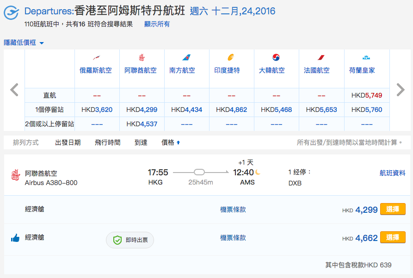Open 航班資料 flight details link
The image size is (413, 278).
(392, 173)
